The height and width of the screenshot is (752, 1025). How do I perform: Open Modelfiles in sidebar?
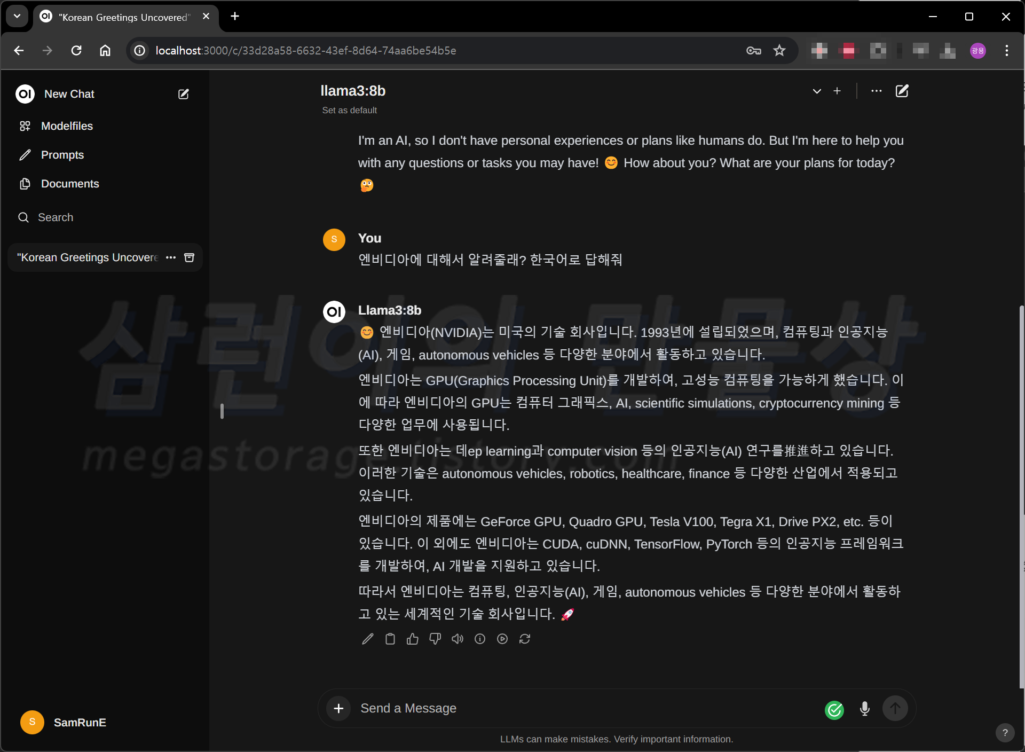[x=67, y=126]
